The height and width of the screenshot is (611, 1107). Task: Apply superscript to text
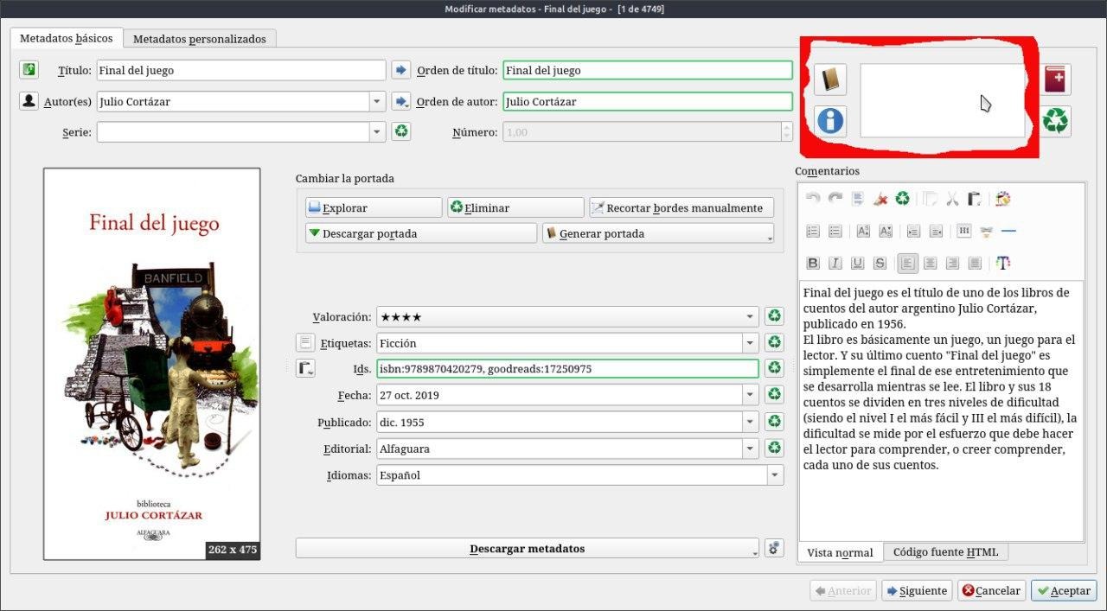click(863, 231)
